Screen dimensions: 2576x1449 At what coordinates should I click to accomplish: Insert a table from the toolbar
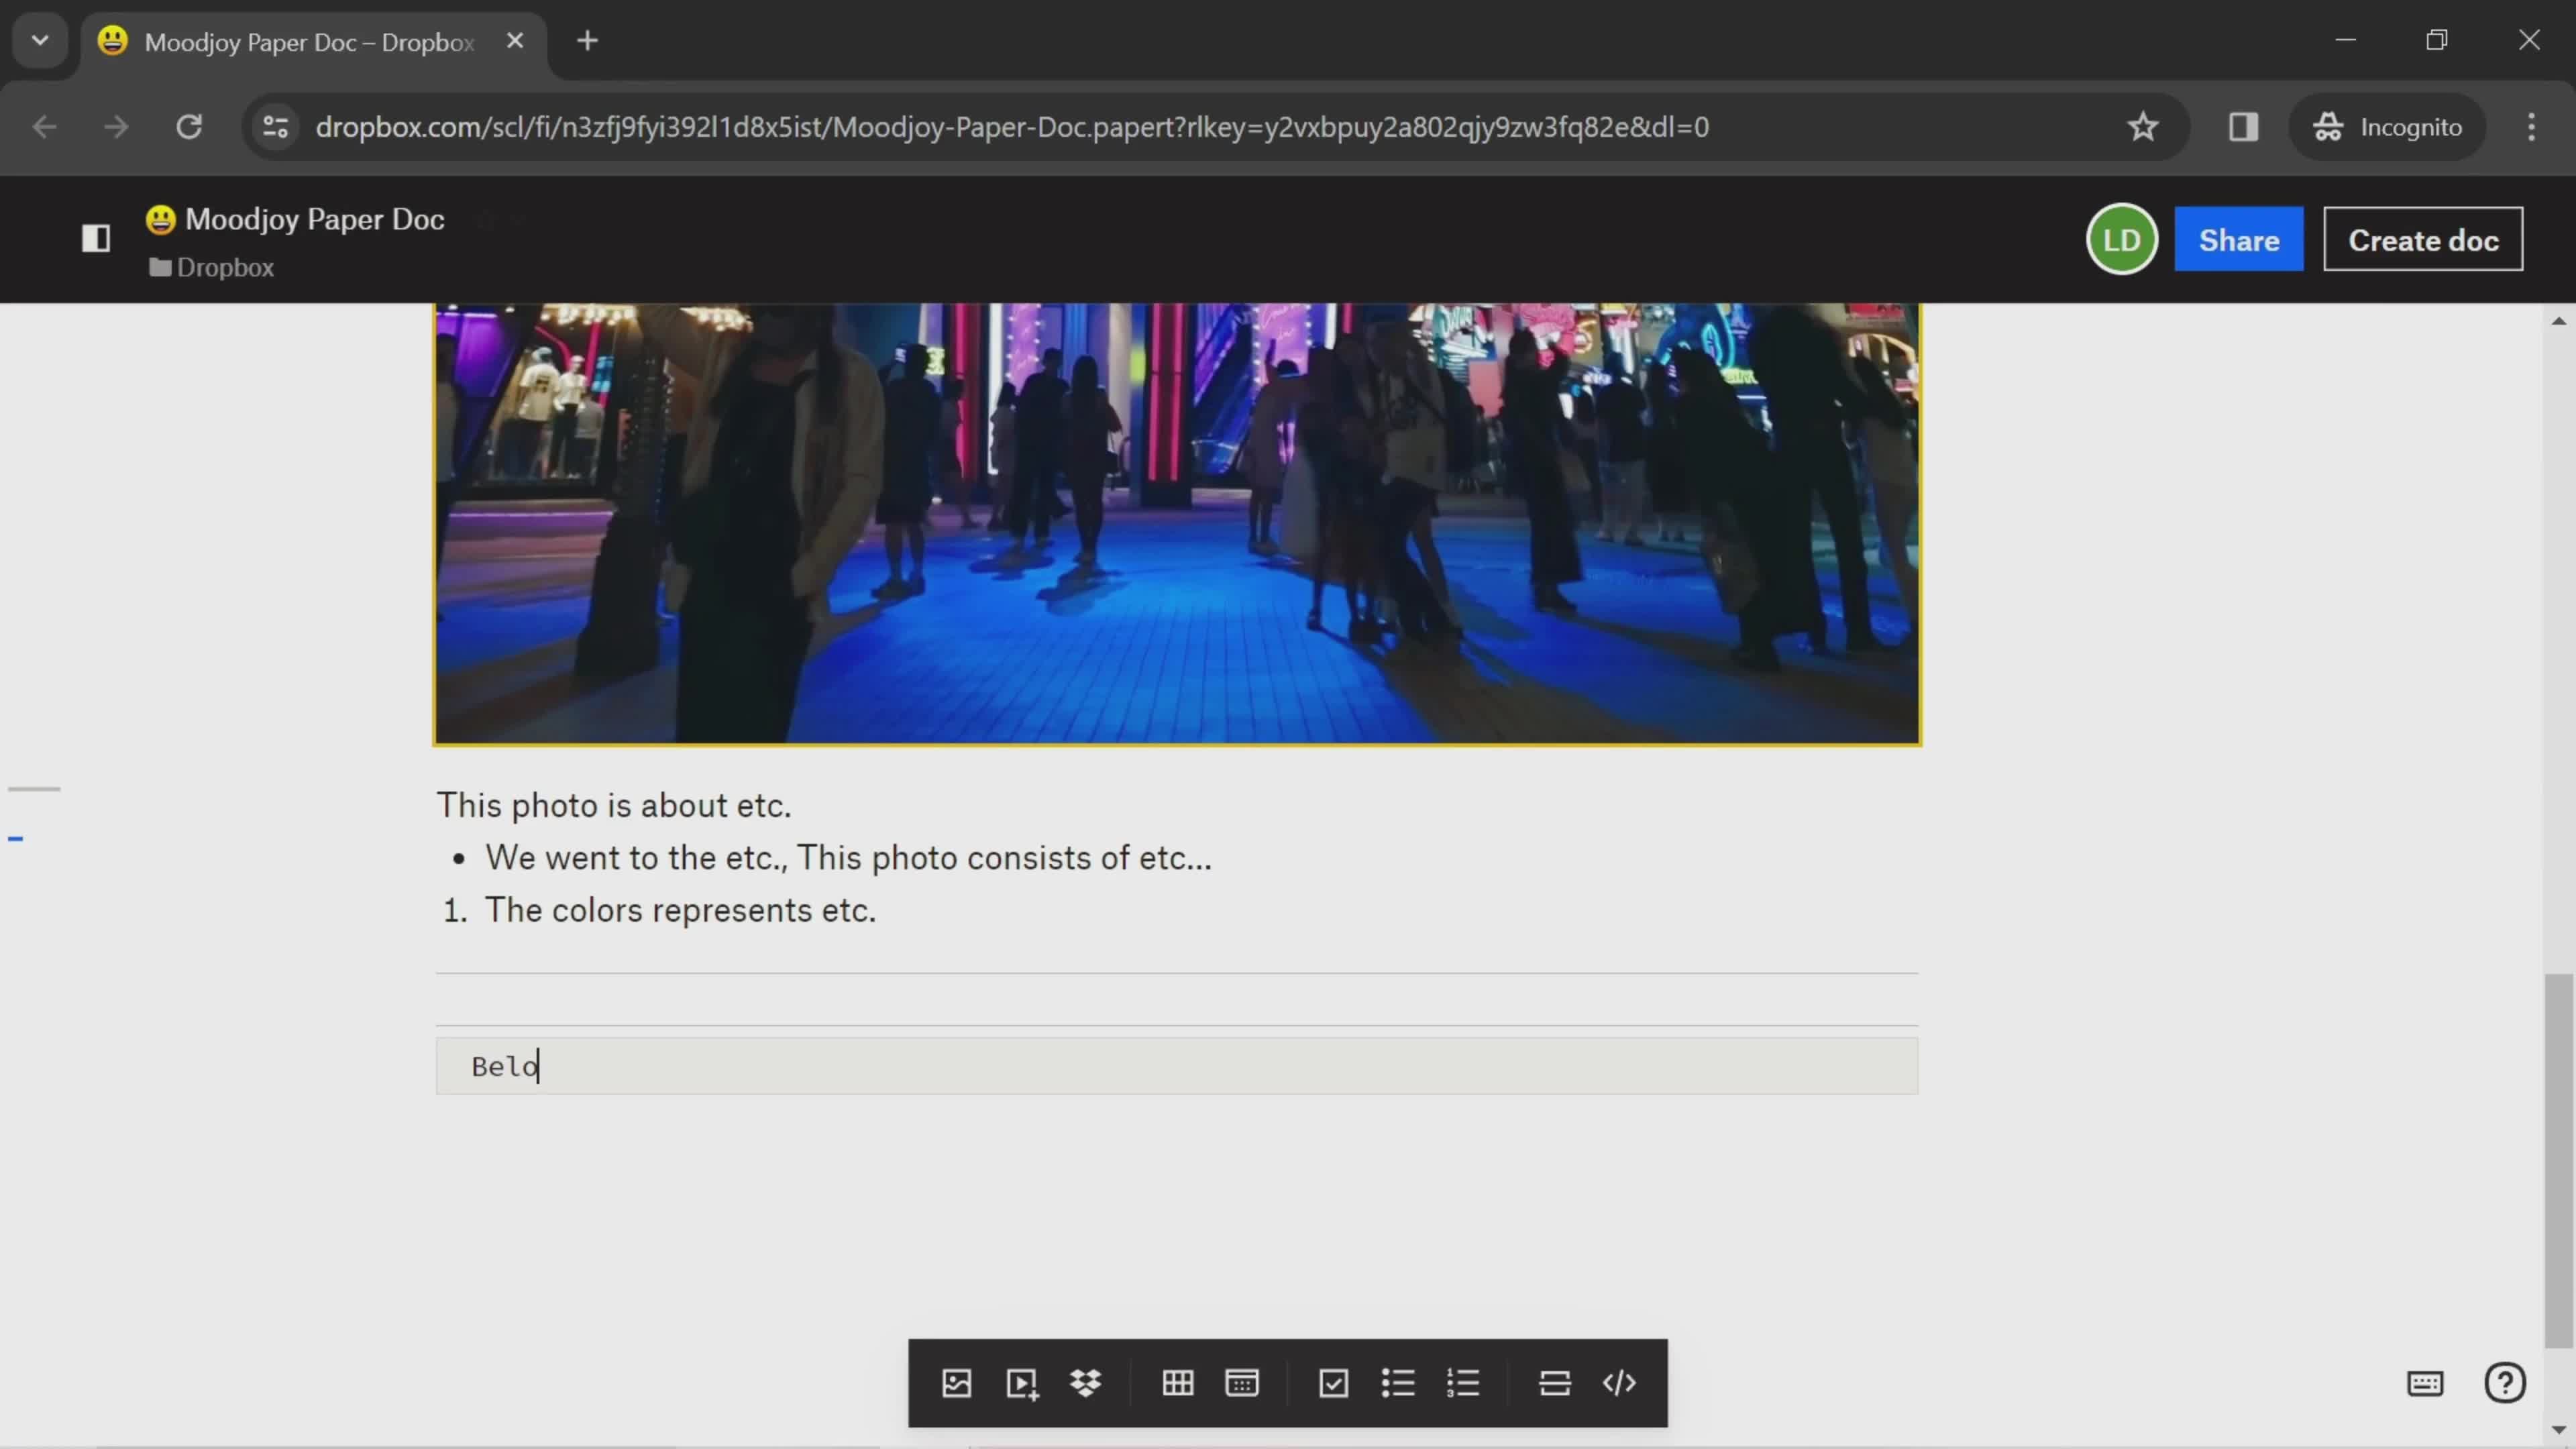tap(1177, 1383)
